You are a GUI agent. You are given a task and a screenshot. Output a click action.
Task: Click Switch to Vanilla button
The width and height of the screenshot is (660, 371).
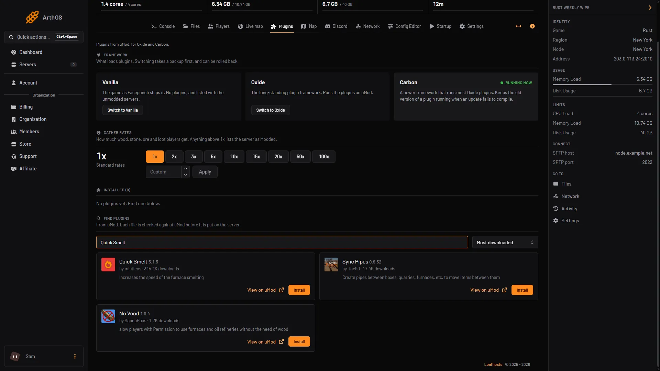pos(123,110)
